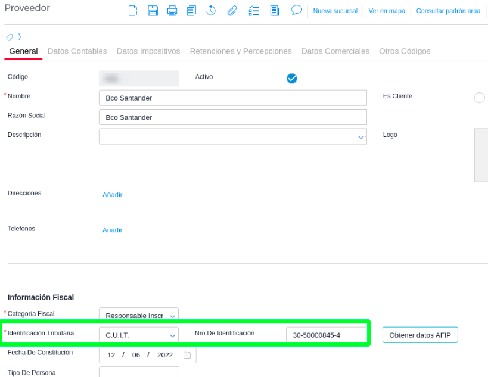Uncheck the Activo checkbox
The image size is (488, 377).
tap(291, 78)
